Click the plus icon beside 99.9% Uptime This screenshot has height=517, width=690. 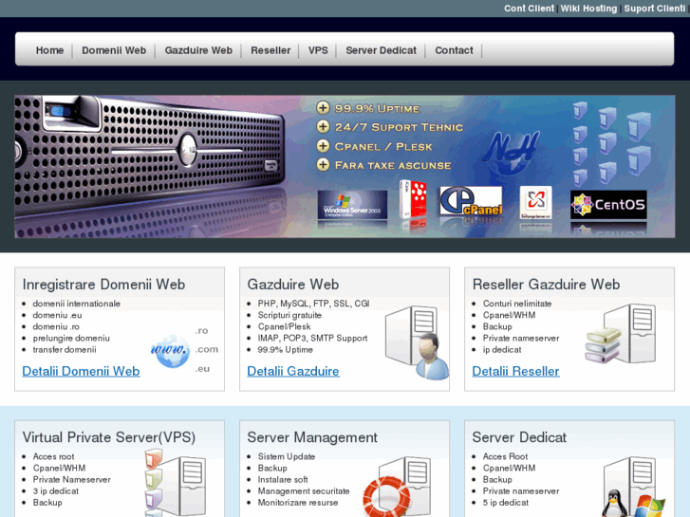(323, 108)
